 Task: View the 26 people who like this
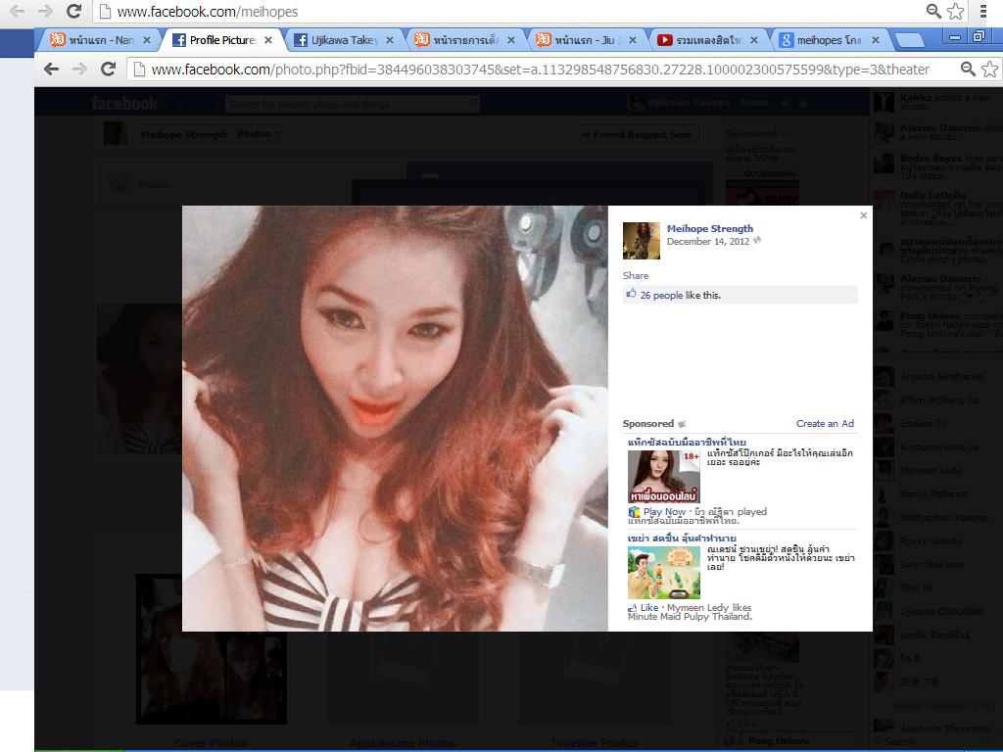click(661, 295)
